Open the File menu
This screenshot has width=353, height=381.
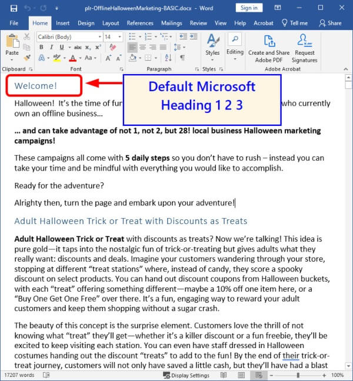14,23
